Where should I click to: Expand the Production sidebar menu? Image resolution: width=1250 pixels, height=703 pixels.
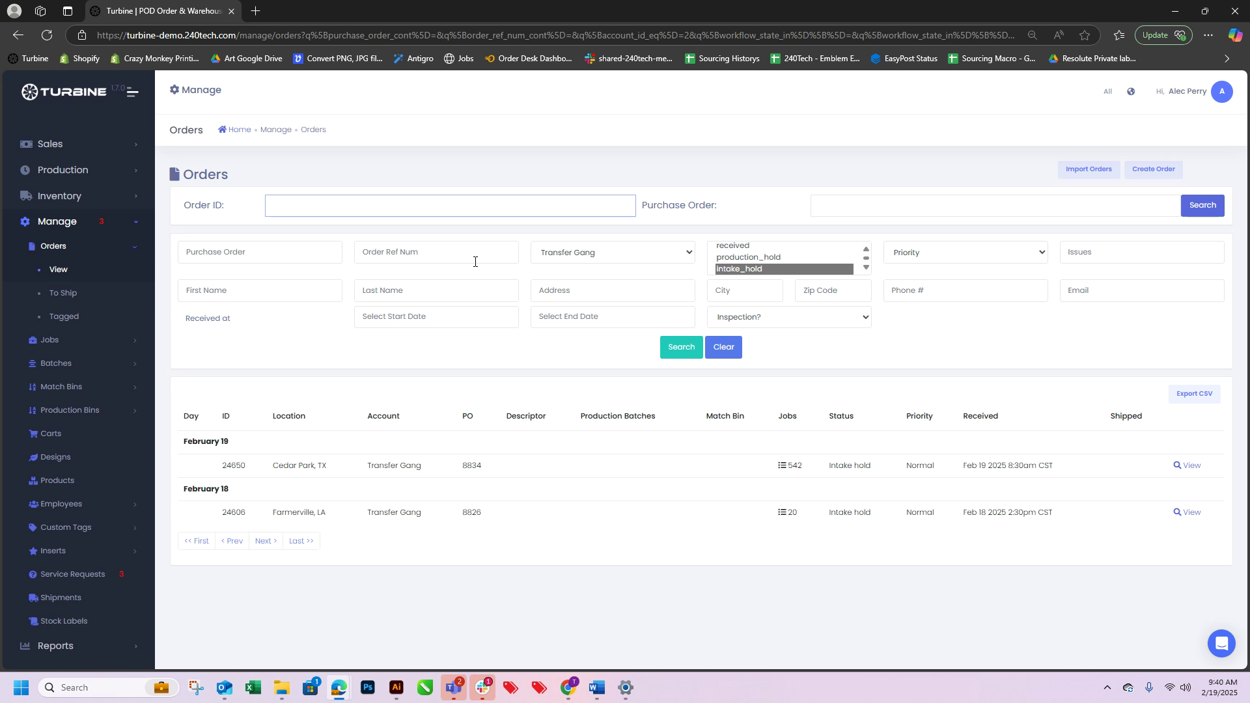click(62, 170)
